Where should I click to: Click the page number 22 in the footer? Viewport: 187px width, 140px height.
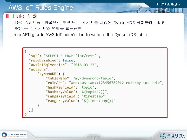(x=94, y=138)
